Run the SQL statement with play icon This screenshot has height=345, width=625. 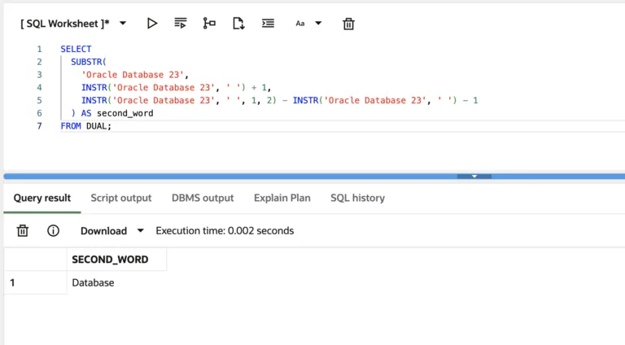point(152,24)
